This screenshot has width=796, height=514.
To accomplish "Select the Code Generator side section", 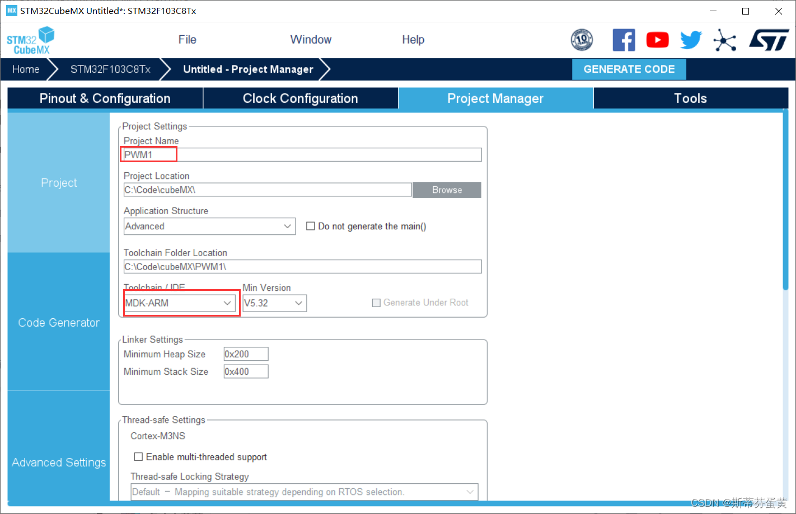I will pyautogui.click(x=59, y=323).
